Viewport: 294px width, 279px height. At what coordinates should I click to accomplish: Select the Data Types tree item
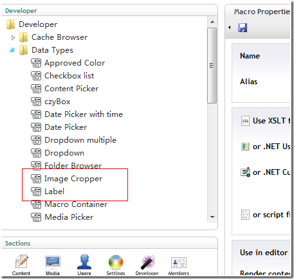click(x=52, y=50)
